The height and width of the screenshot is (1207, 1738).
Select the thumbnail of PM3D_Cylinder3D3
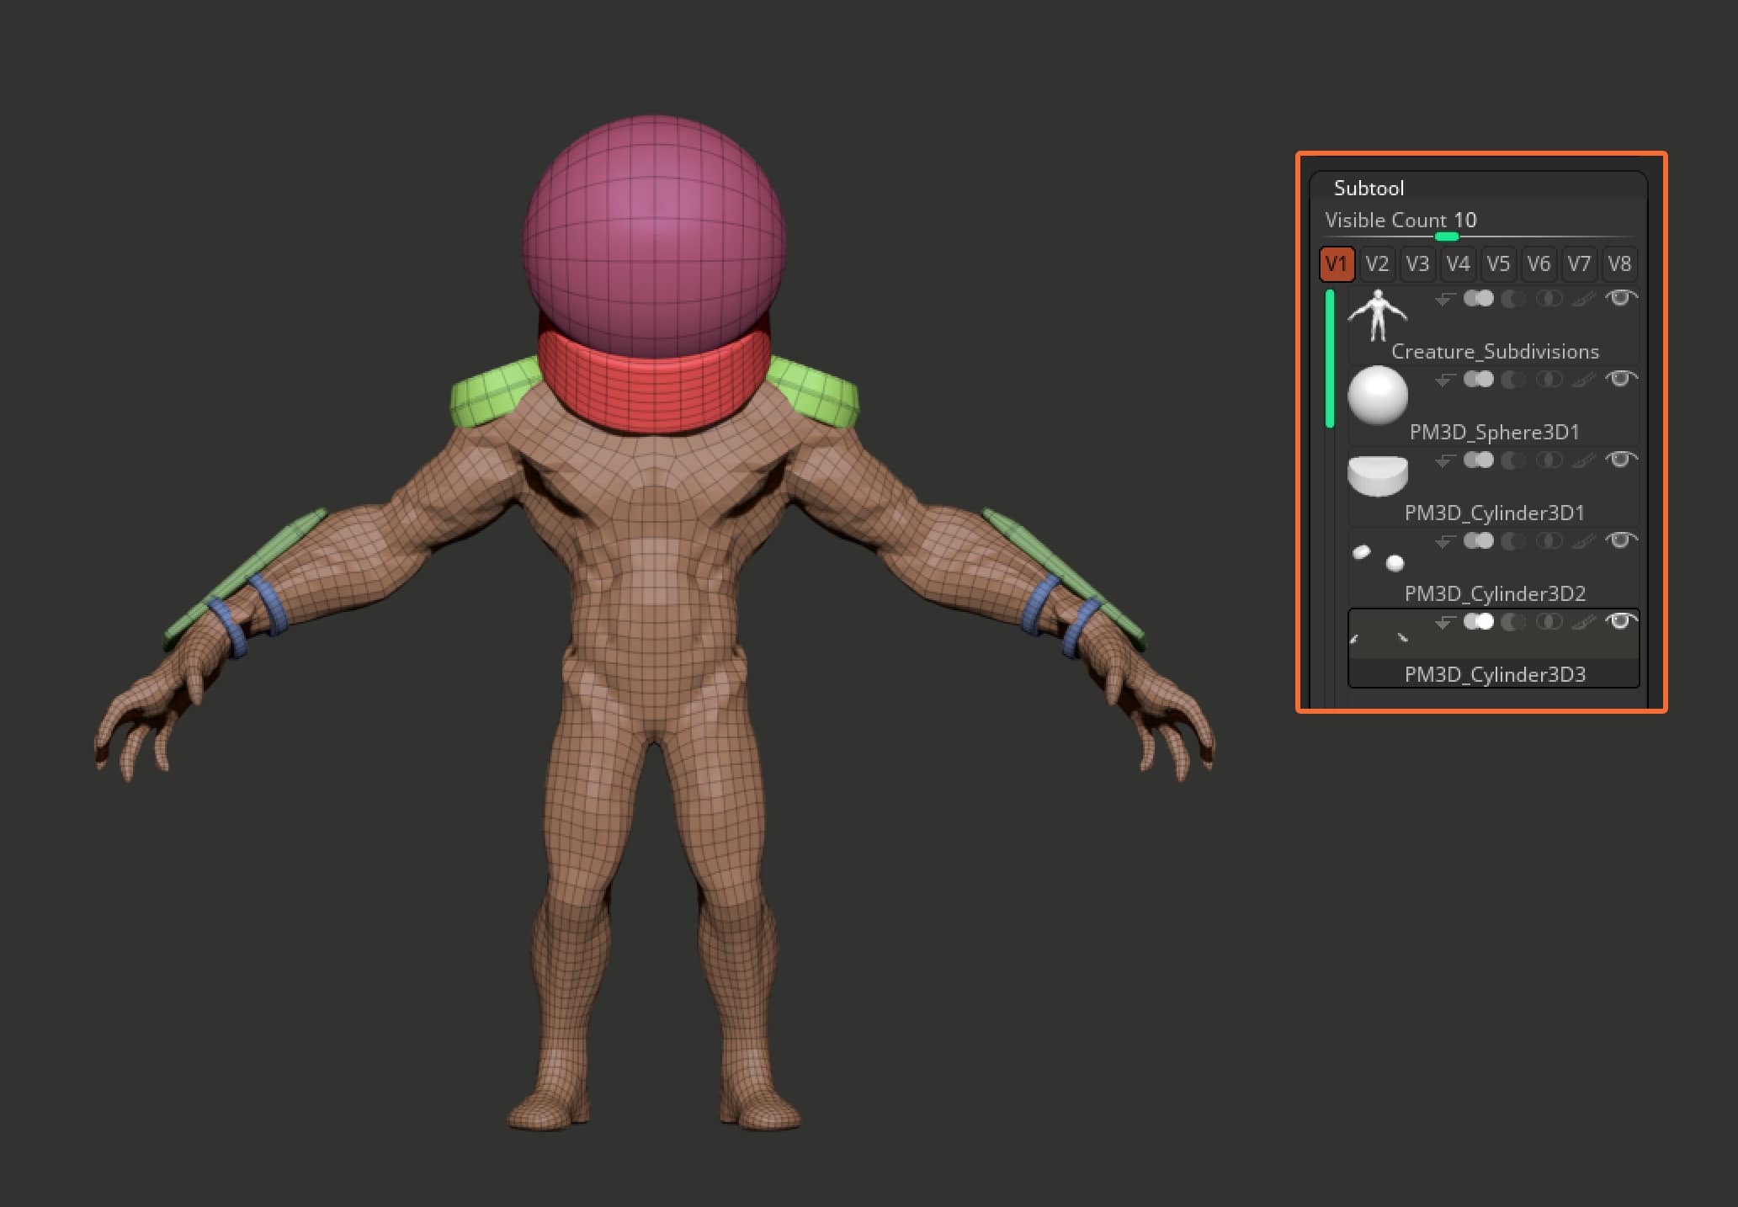click(1379, 637)
